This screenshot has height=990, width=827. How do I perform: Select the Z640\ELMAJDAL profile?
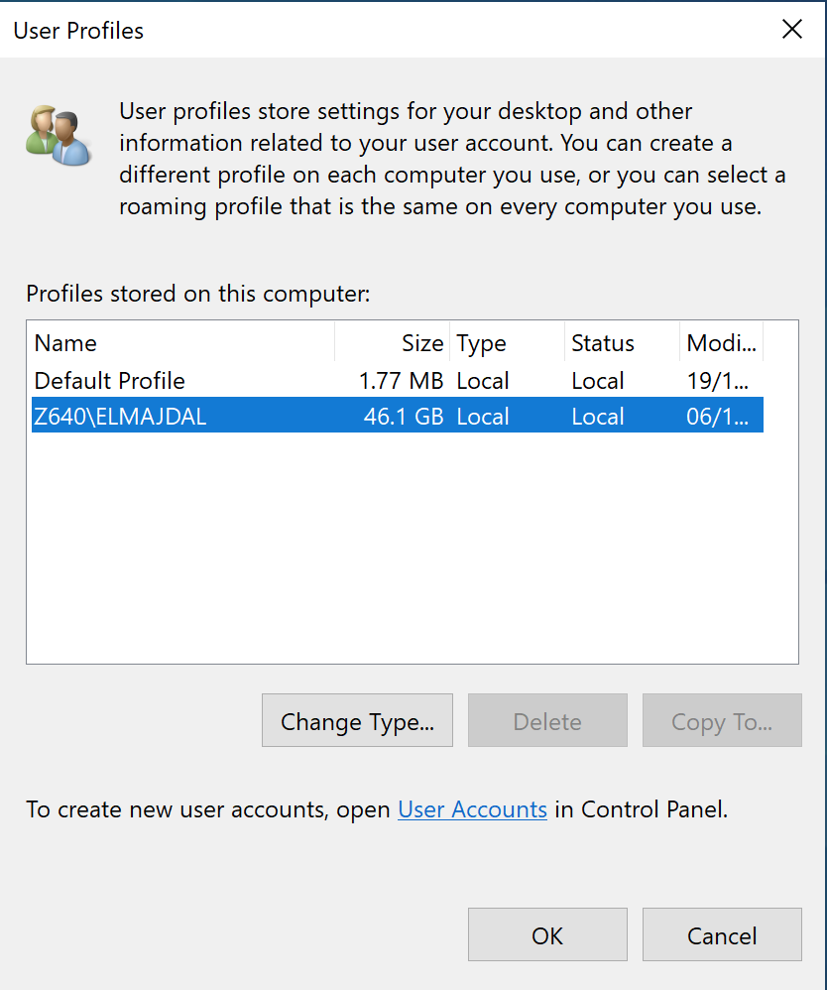[121, 416]
